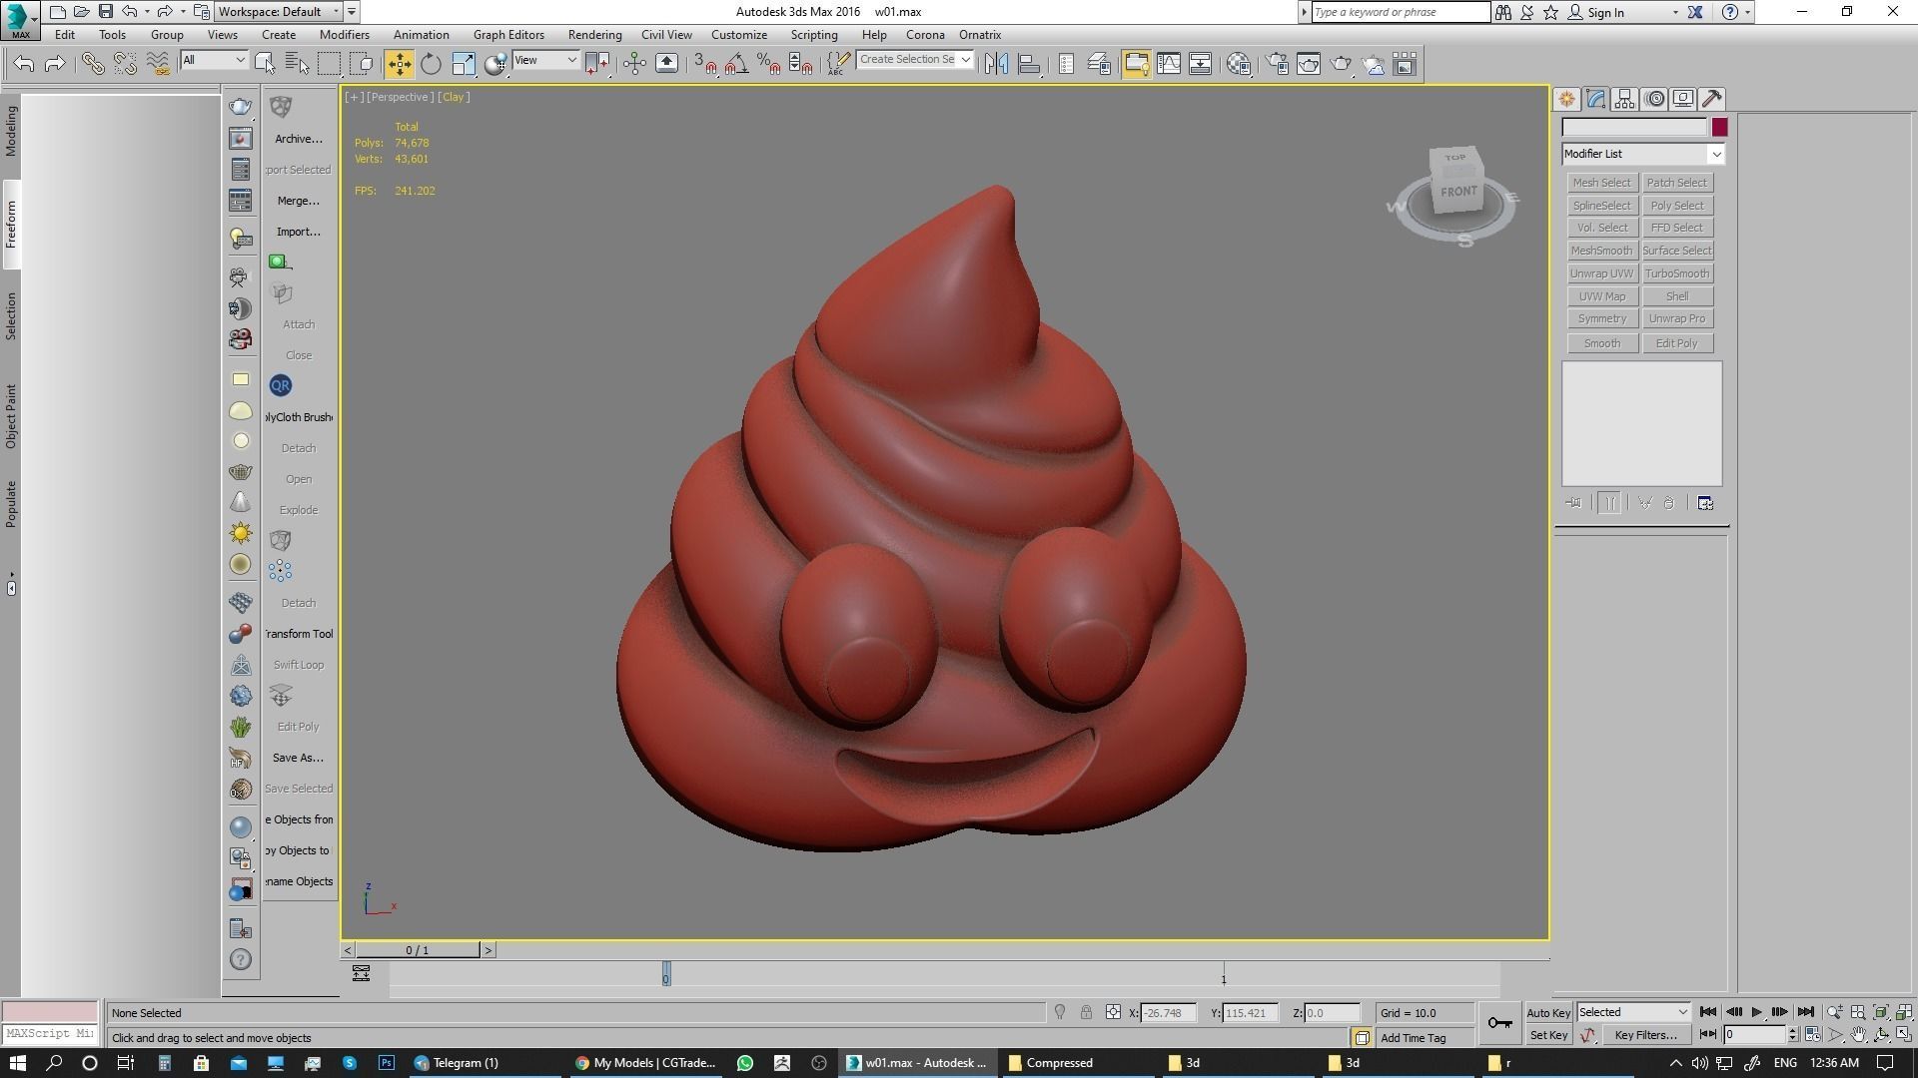Click the Set Keys large key icon
This screenshot has height=1078, width=1918.
[1499, 1022]
